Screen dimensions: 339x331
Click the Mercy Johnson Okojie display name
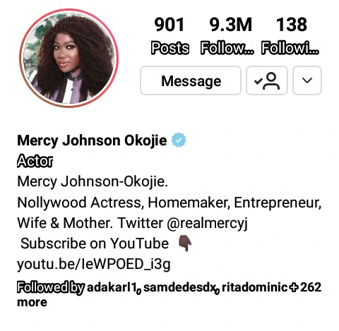pyautogui.click(x=92, y=140)
